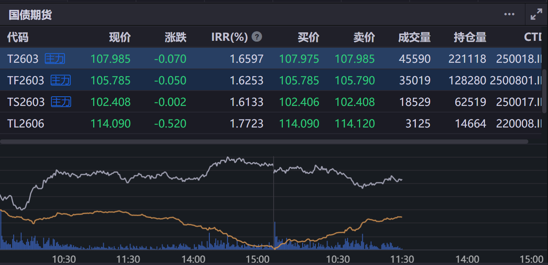Sort by the 买价 column header

point(308,37)
